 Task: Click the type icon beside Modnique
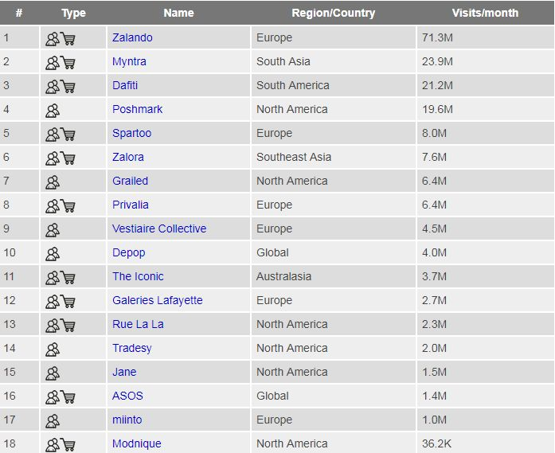point(61,444)
